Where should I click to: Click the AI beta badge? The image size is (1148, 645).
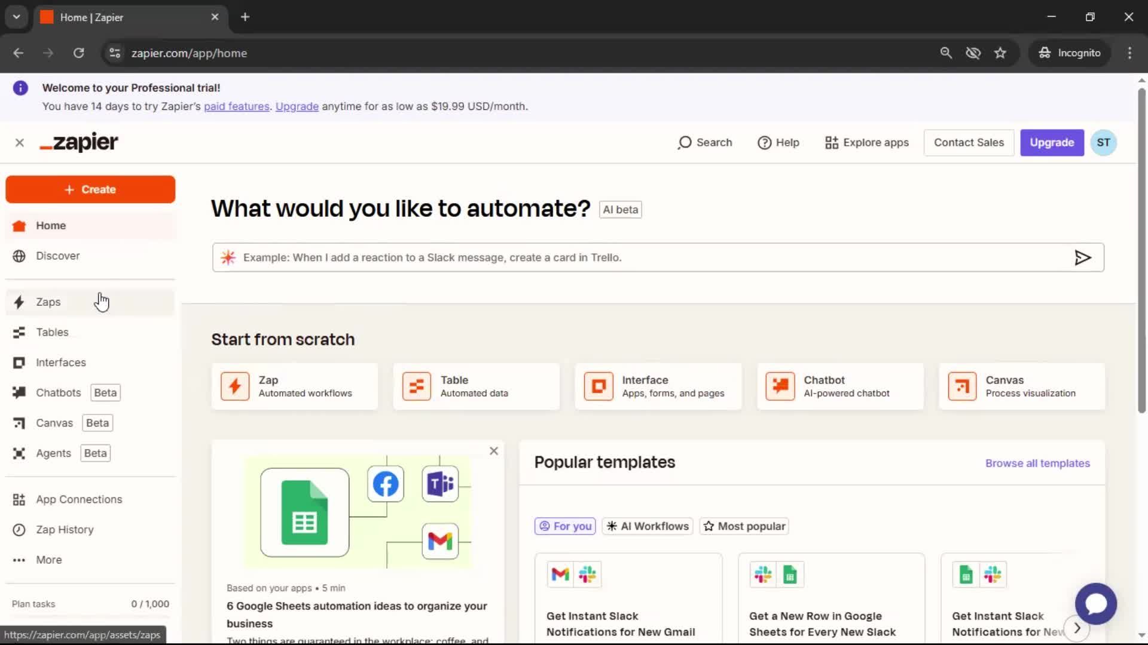(x=621, y=210)
